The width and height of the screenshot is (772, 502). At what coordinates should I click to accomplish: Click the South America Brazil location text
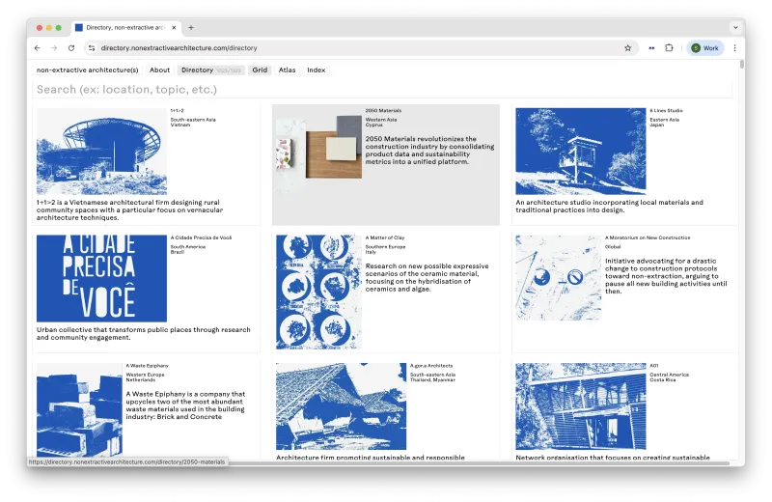coord(188,249)
